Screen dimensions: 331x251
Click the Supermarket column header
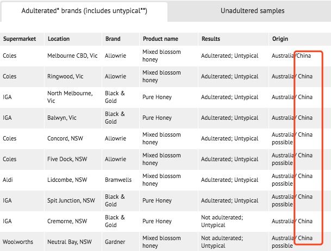pyautogui.click(x=19, y=39)
